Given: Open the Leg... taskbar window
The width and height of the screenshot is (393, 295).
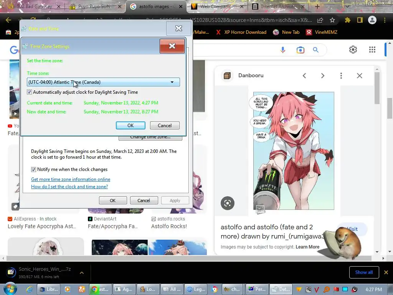Looking at the screenshot, I should point(196,289).
